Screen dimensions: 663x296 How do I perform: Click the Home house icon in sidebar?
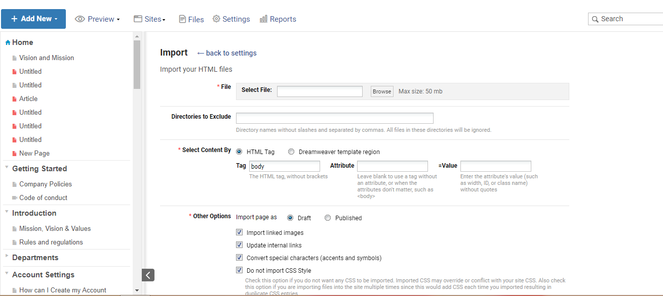[8, 43]
